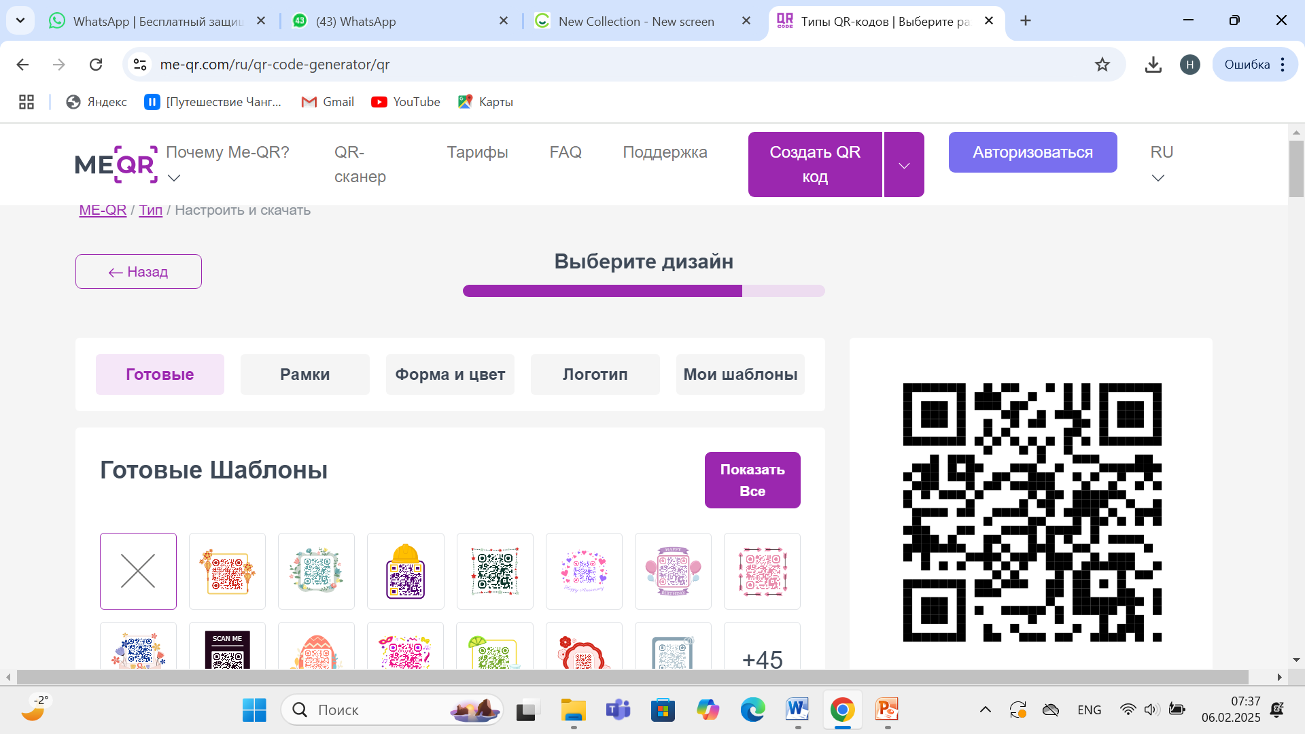Reload the page
Viewport: 1305px width, 734px height.
coord(96,65)
